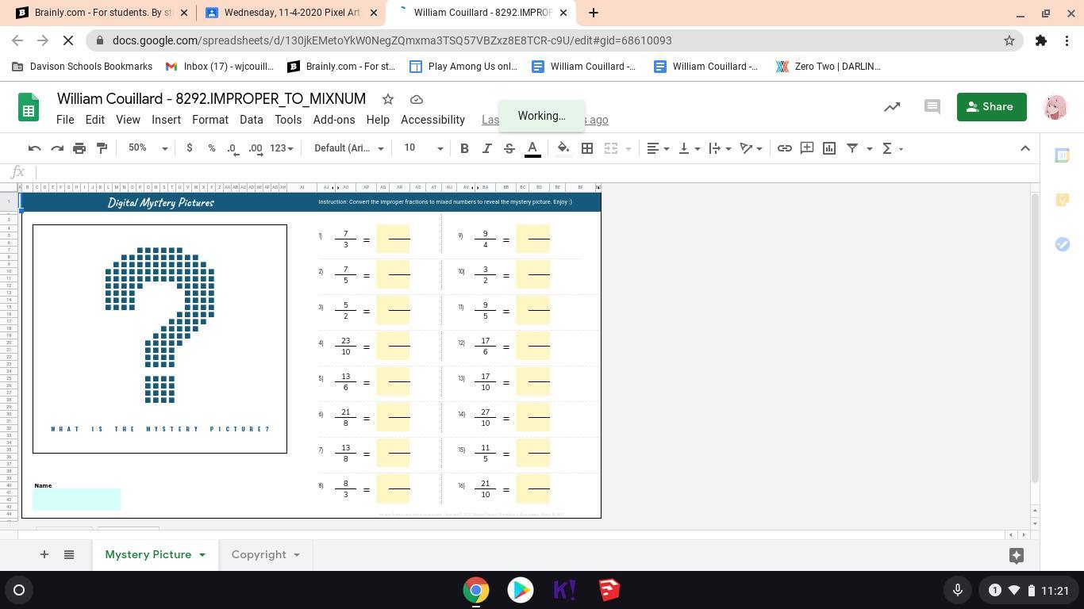Open the File menu
The height and width of the screenshot is (609, 1084).
click(65, 120)
